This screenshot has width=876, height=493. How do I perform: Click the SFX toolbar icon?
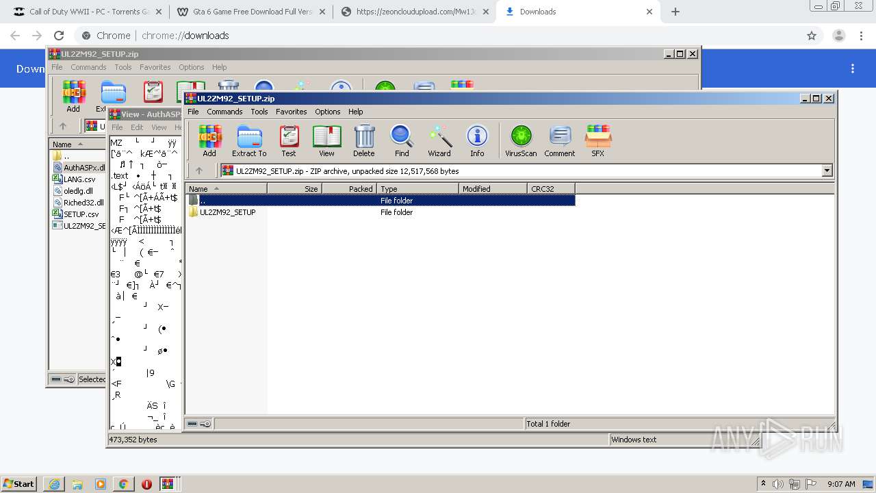[597, 141]
